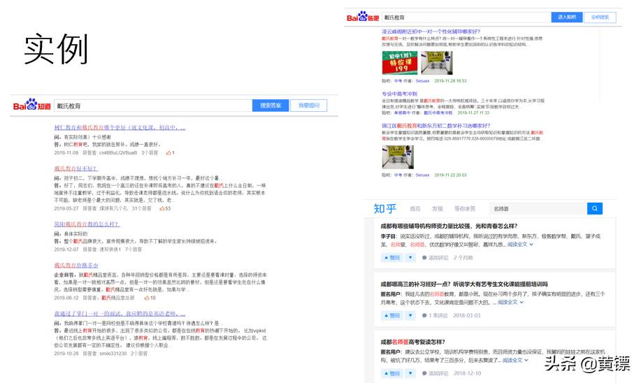
Task: Open Zhidao result about 学门一对一 interview
Action: pos(120,314)
